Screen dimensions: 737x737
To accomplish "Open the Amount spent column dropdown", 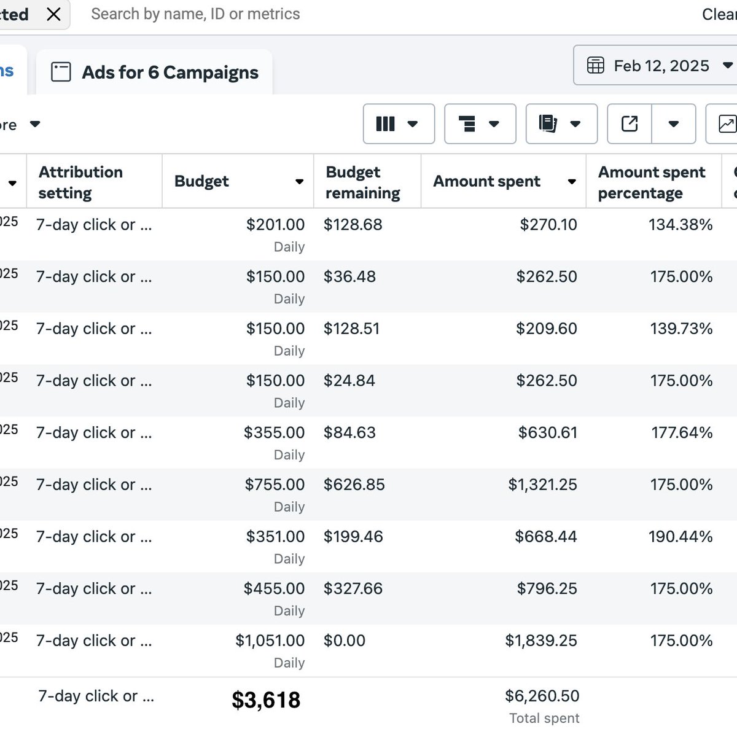I will click(x=572, y=182).
